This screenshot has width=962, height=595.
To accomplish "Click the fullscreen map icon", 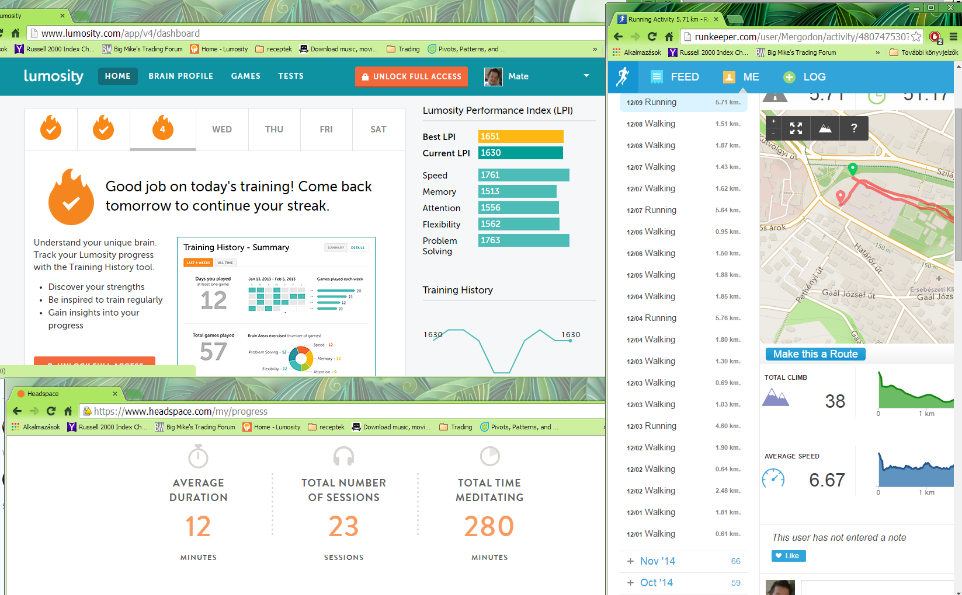I will tap(796, 128).
